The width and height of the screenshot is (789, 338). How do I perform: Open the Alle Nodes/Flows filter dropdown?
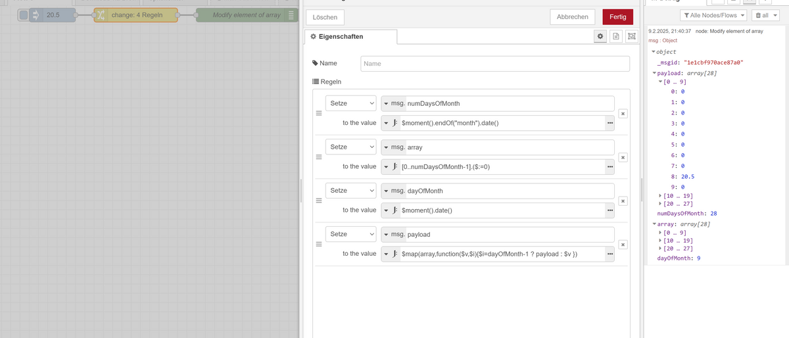click(x=714, y=15)
